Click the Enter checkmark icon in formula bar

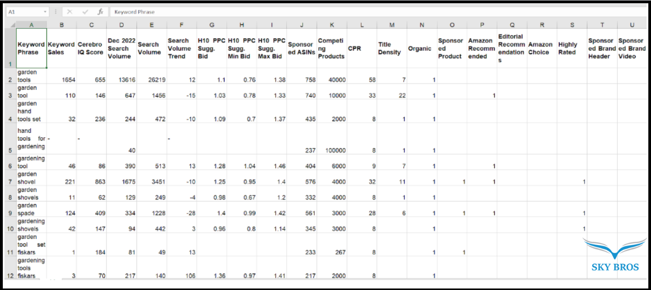coord(85,12)
